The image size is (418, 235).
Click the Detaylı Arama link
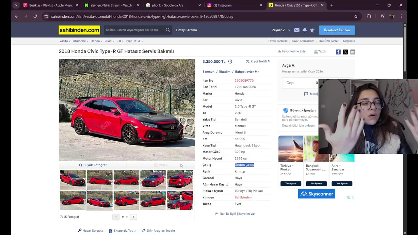[186, 30]
